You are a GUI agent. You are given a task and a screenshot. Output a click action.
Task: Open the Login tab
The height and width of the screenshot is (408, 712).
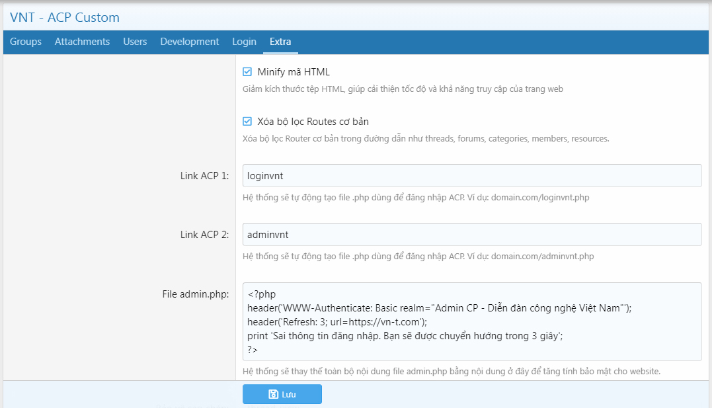point(244,42)
